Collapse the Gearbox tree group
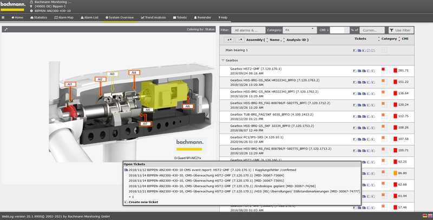 [x=223, y=61]
